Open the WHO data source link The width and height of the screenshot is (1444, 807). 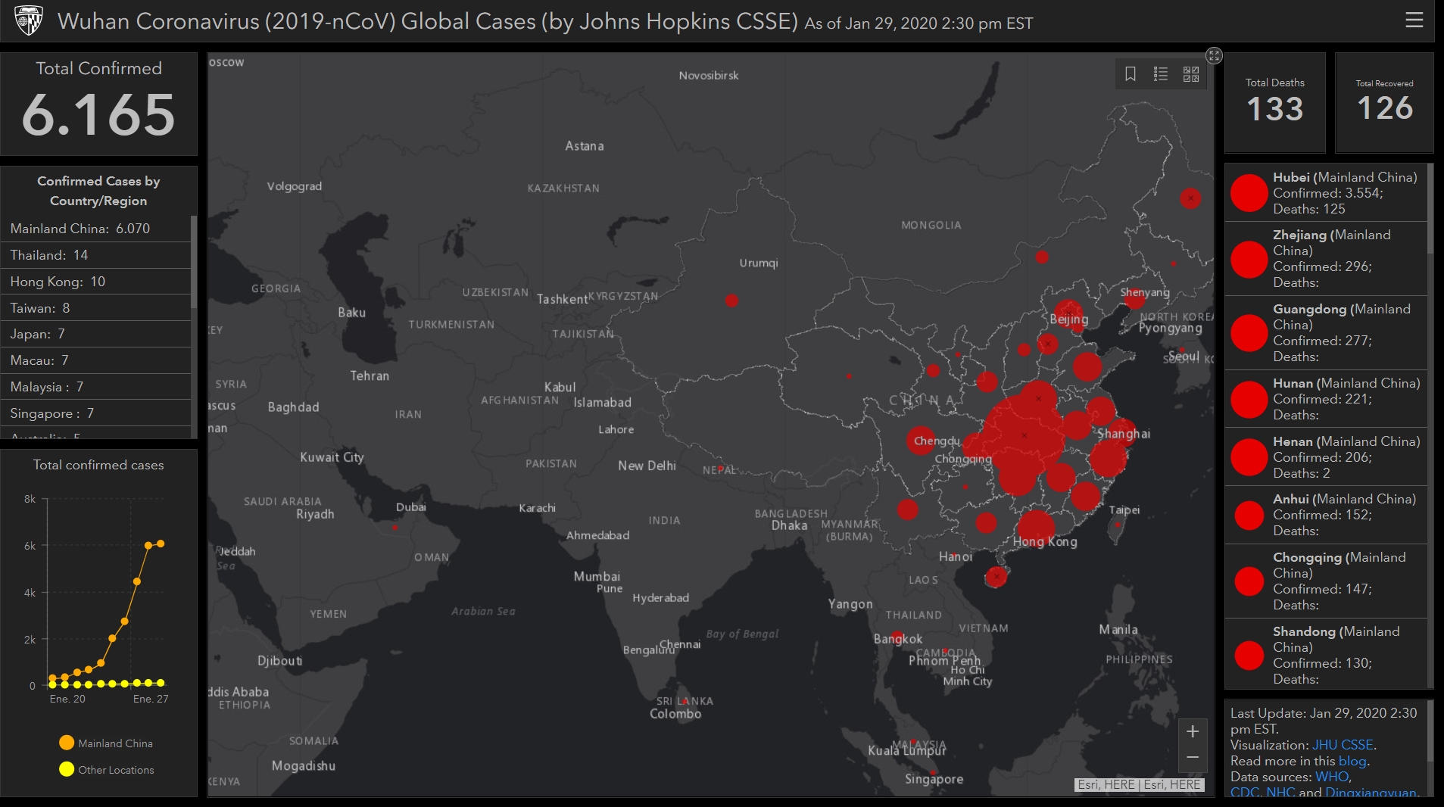click(x=1332, y=777)
